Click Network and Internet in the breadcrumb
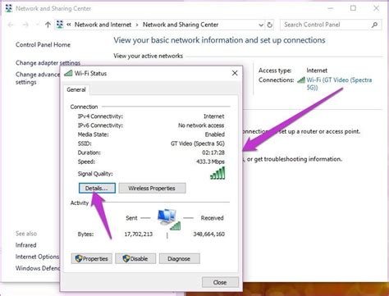Viewport: 389px width, 296px height. click(103, 25)
